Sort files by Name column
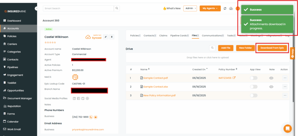 (x=145, y=69)
